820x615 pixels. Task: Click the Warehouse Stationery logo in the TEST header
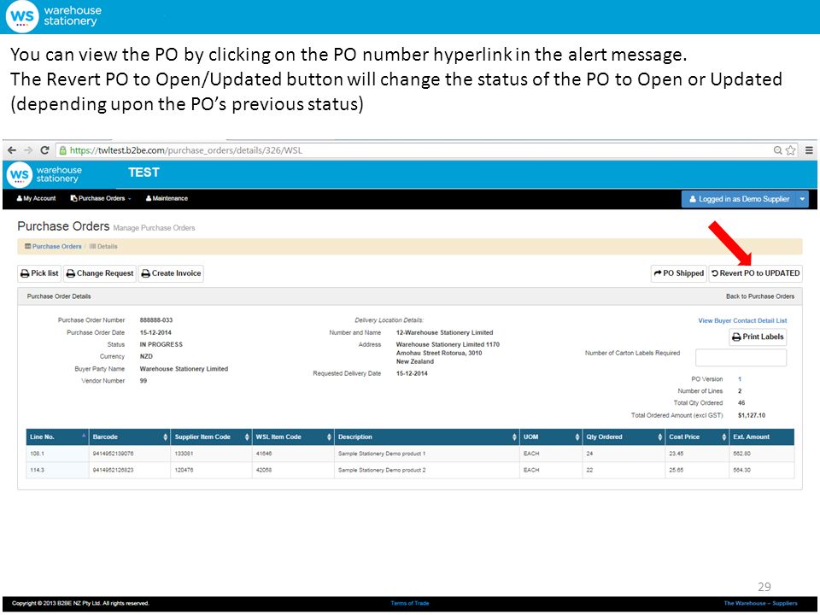click(44, 174)
